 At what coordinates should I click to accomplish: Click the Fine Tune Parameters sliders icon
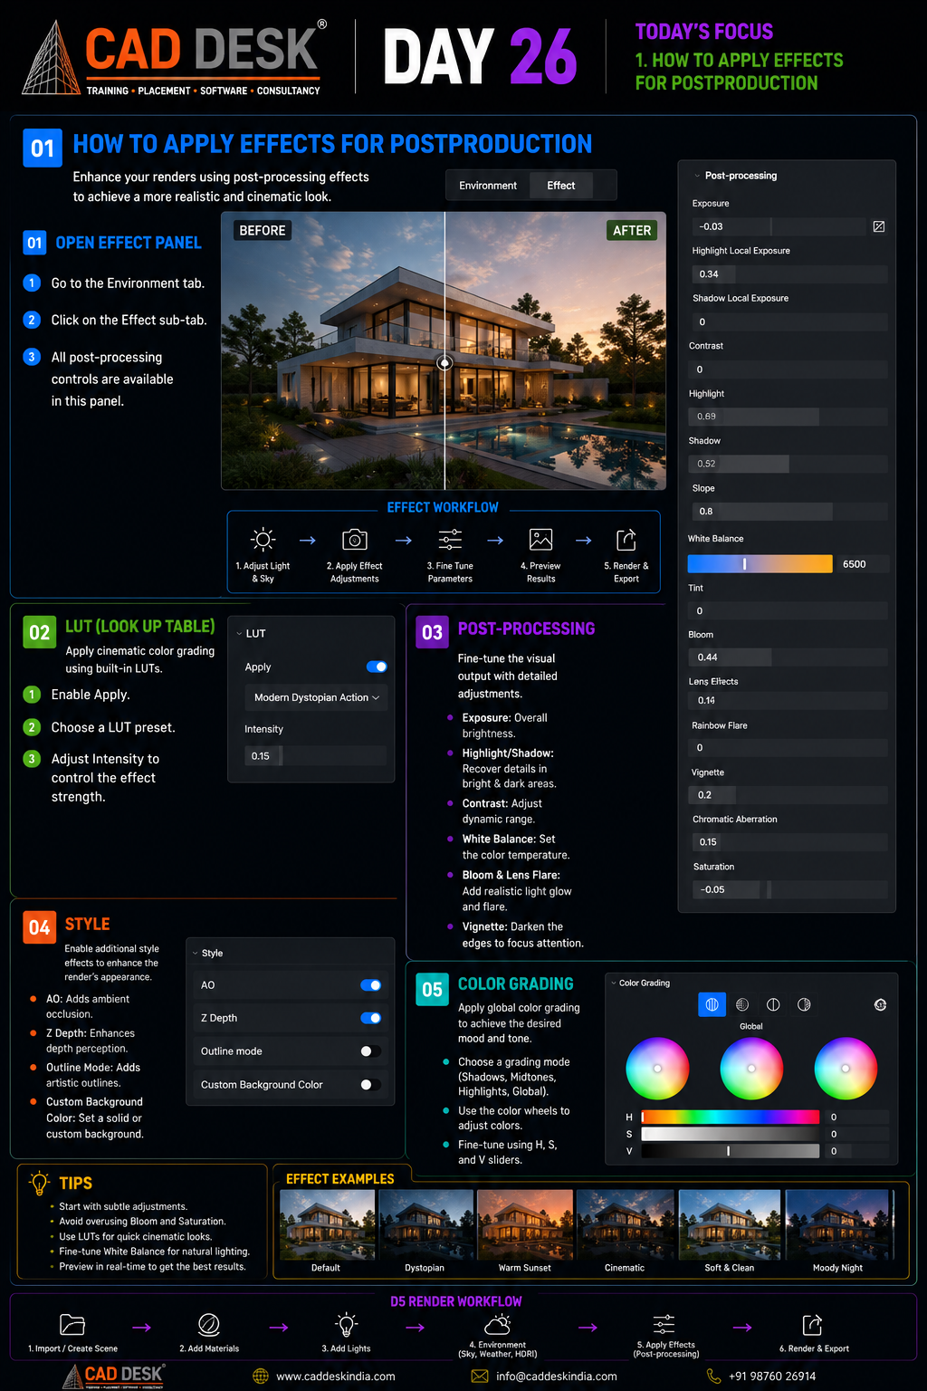coord(450,540)
